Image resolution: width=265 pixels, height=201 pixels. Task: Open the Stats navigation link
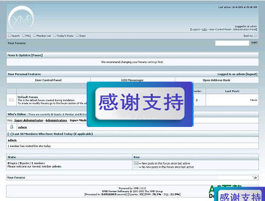(x=83, y=36)
